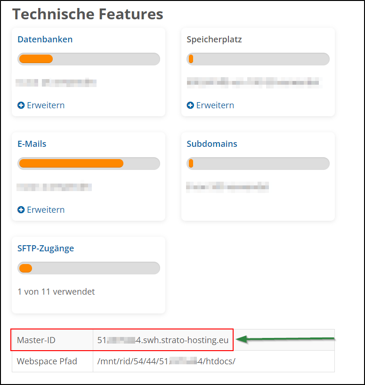The width and height of the screenshot is (365, 385).
Task: Click the Webspace Pfad htdocs path value
Action: pos(166,361)
